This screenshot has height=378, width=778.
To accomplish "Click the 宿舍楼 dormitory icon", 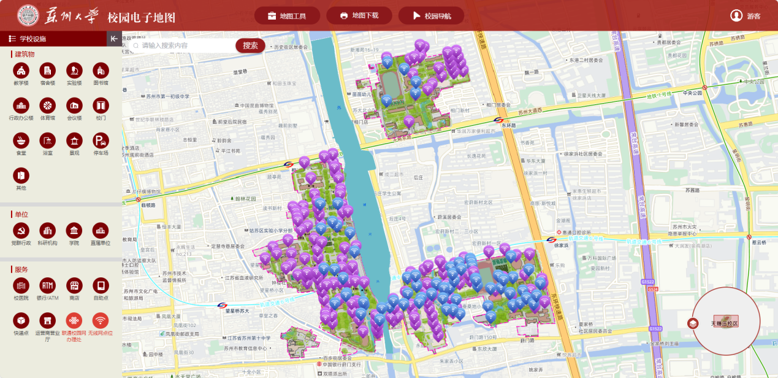I will pos(48,71).
